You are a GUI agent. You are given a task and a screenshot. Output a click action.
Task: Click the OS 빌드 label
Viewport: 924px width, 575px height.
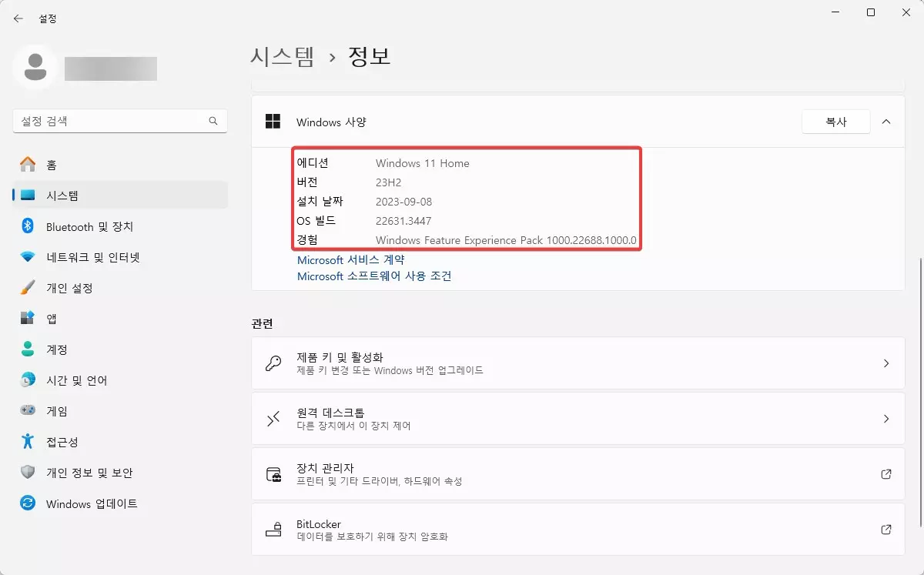point(316,221)
